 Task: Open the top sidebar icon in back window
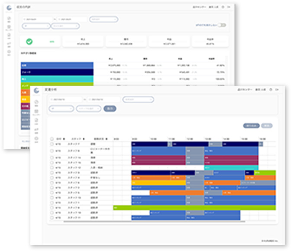tap(9, 19)
